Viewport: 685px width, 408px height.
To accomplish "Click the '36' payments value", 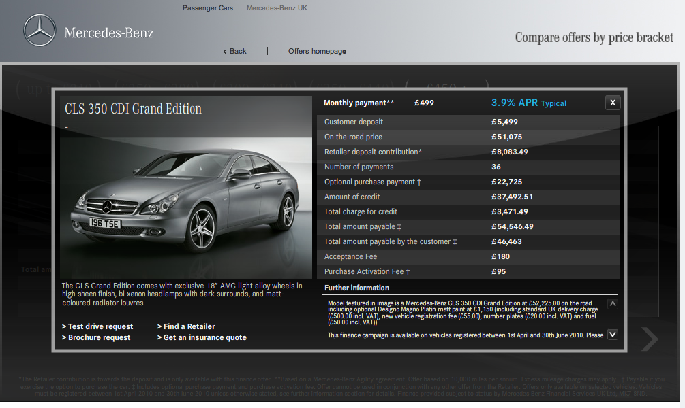I will tap(496, 167).
